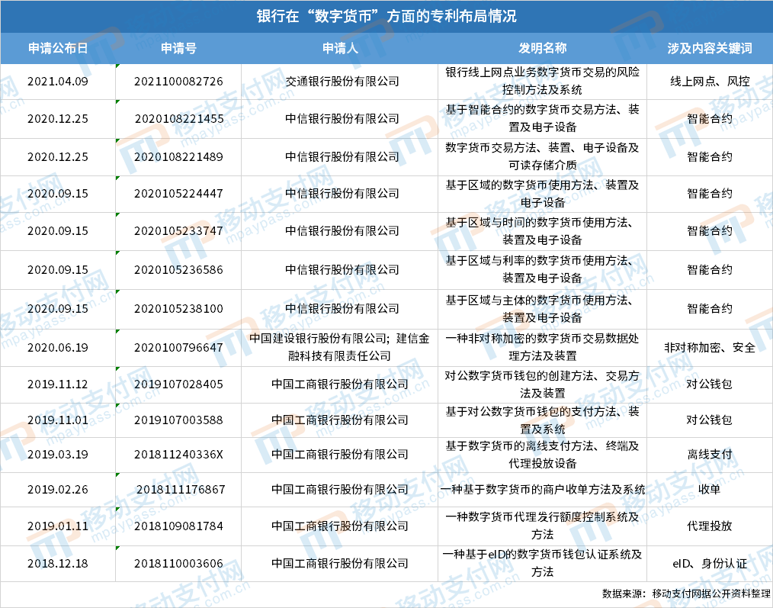Click keyword eID、身份认证 in the last row
The width and height of the screenshot is (773, 608).
point(708,565)
